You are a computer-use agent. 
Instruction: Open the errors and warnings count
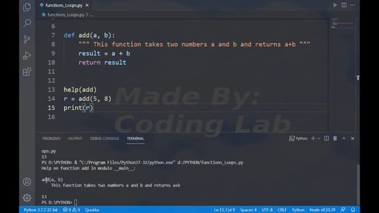[x=71, y=210]
